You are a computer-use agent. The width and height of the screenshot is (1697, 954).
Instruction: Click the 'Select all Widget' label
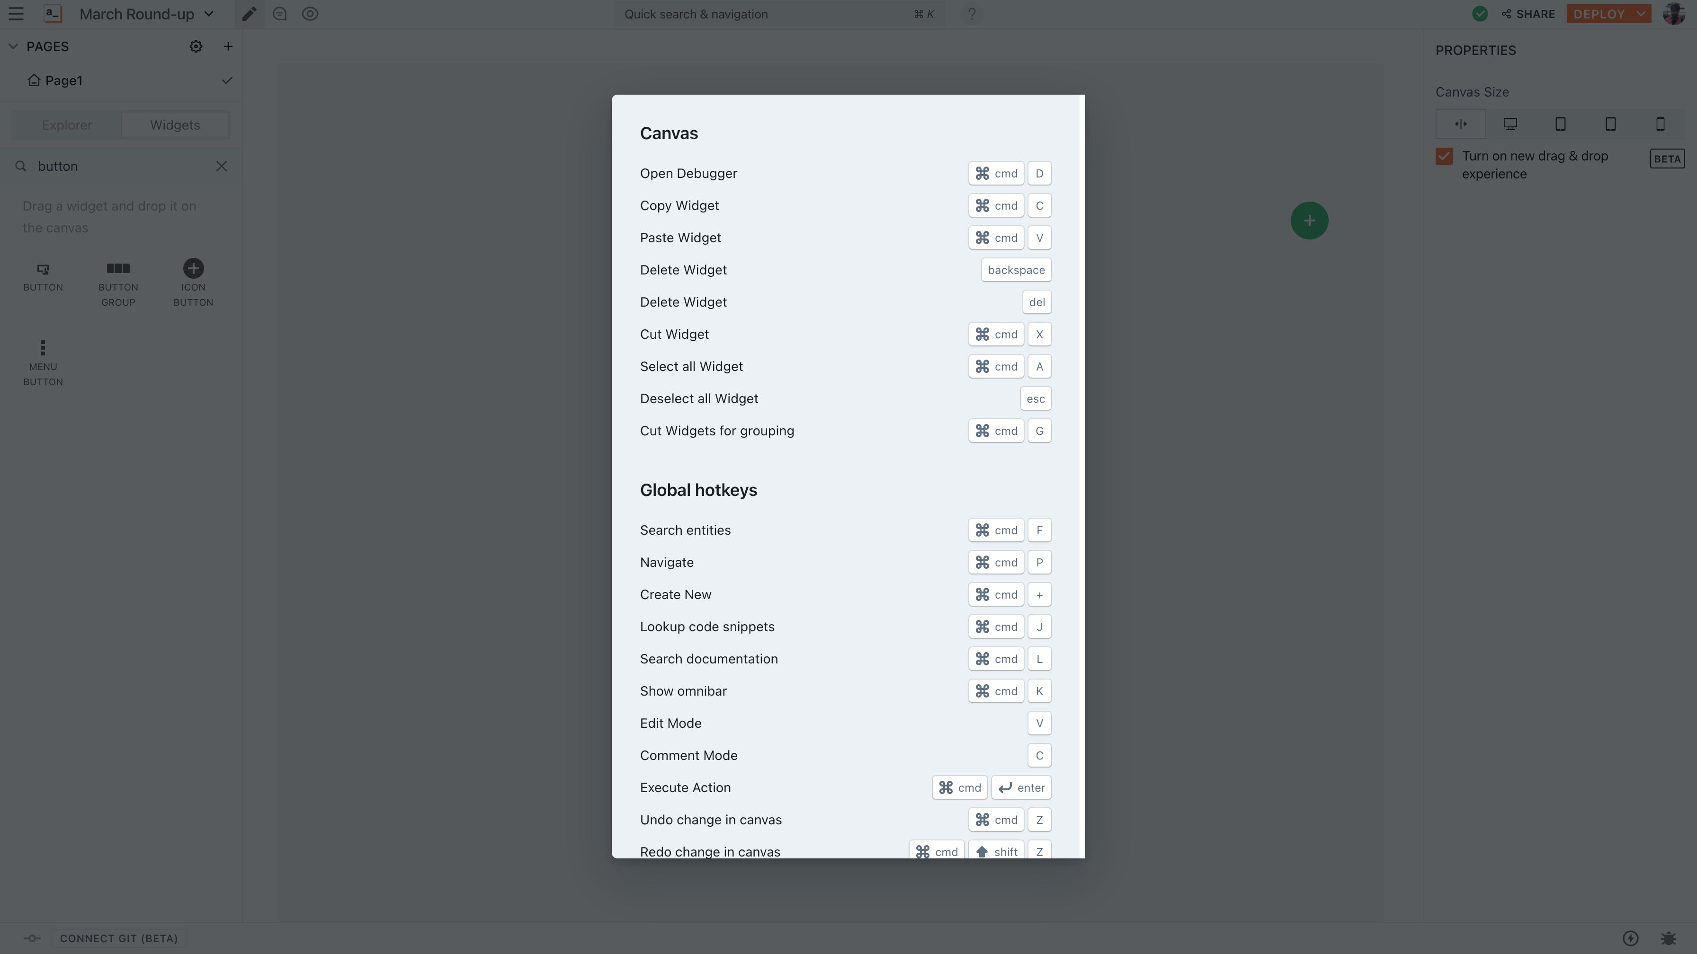[x=691, y=367]
